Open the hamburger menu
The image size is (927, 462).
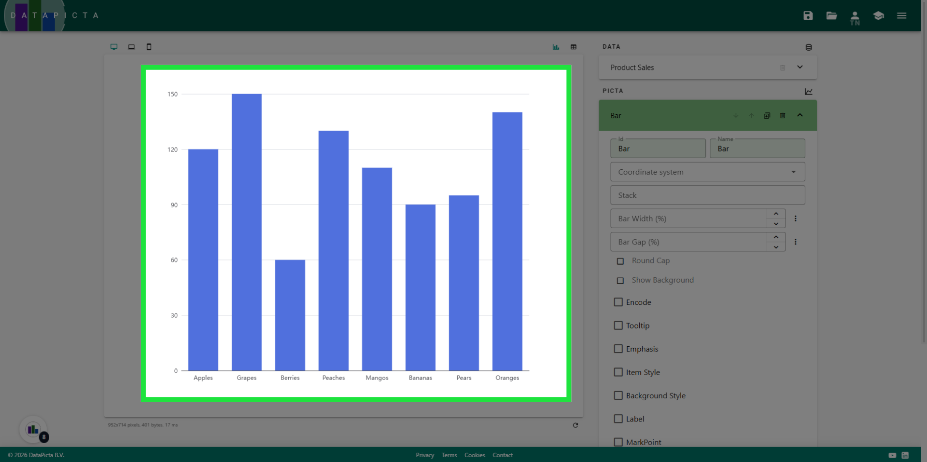pyautogui.click(x=901, y=15)
